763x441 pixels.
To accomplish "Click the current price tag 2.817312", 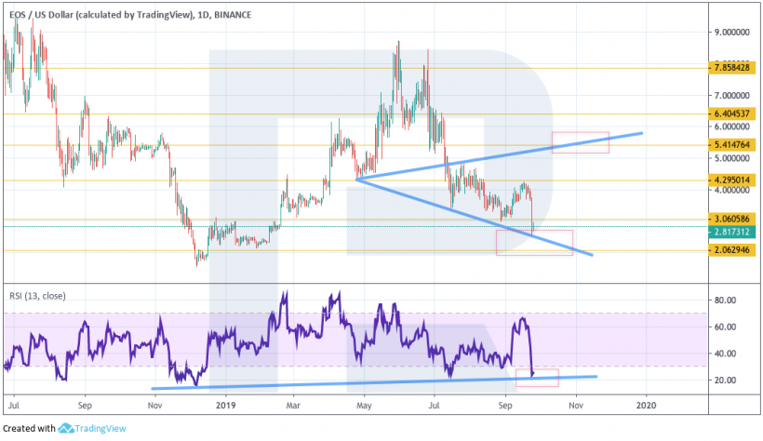I will [x=730, y=233].
